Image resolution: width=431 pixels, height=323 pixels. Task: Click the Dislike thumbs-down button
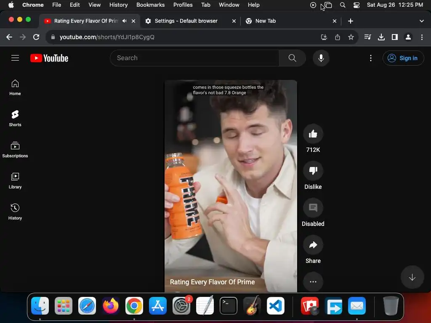click(x=313, y=171)
